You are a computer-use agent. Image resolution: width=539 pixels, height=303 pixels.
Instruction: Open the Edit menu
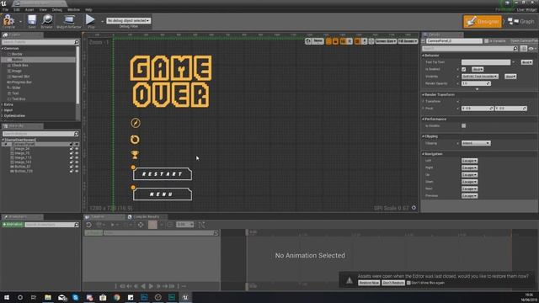click(x=17, y=9)
